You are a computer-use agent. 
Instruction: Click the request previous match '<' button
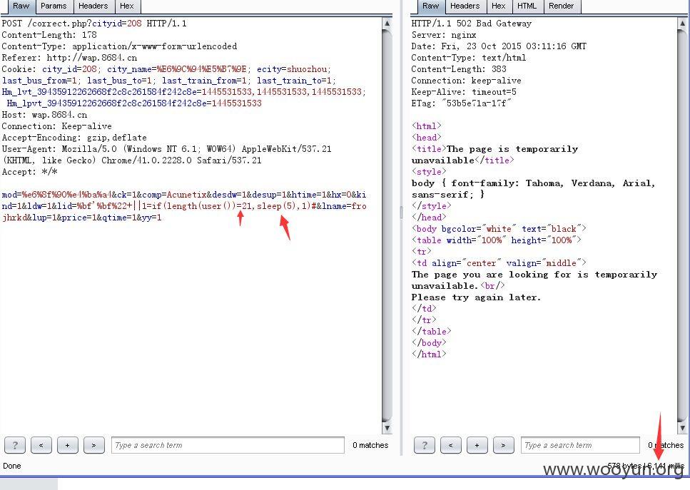click(x=41, y=445)
